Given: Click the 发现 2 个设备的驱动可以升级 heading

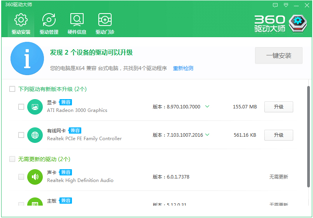Looking at the screenshot, I should pyautogui.click(x=91, y=52).
